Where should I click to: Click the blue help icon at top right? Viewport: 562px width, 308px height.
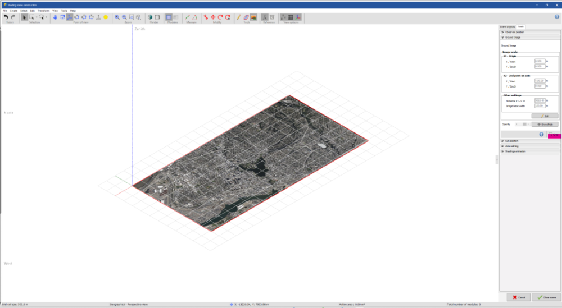[x=556, y=17]
